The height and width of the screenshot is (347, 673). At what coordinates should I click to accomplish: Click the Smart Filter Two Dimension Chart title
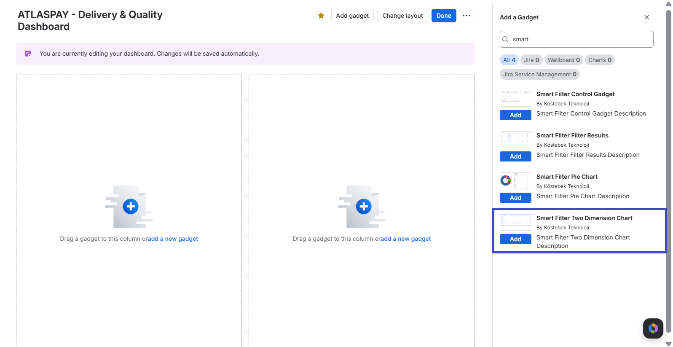584,218
